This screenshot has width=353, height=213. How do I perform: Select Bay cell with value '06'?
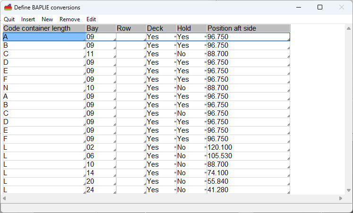pos(101,156)
